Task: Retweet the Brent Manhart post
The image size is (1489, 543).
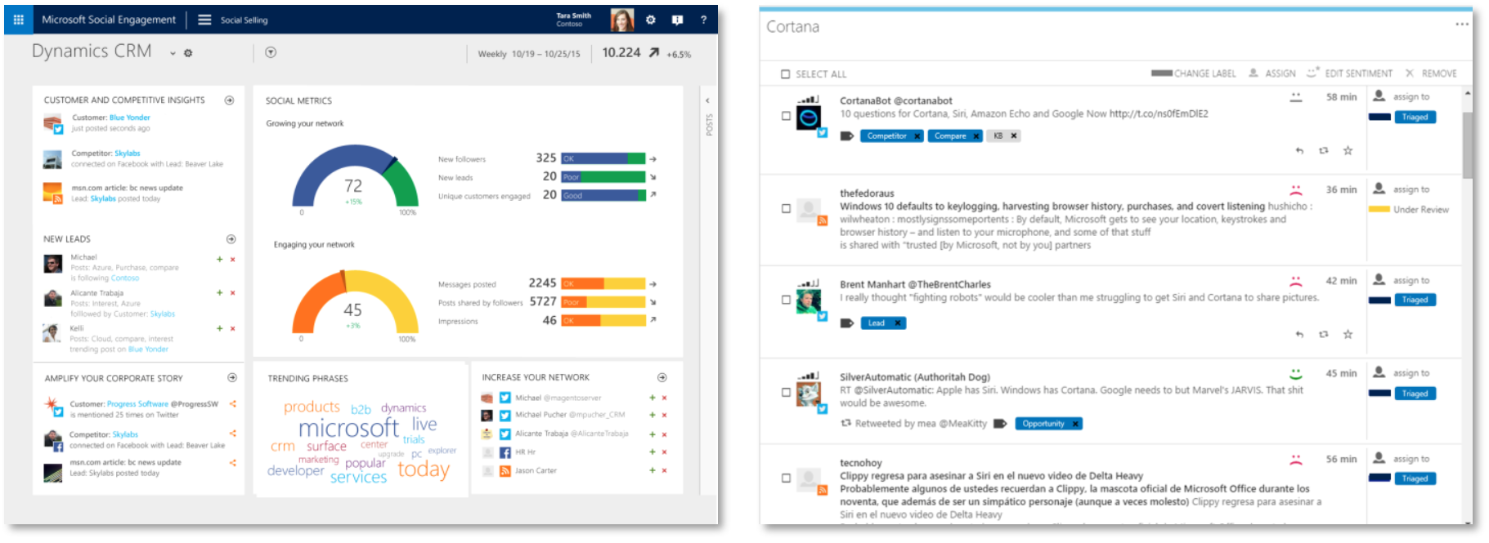Action: coord(1323,334)
